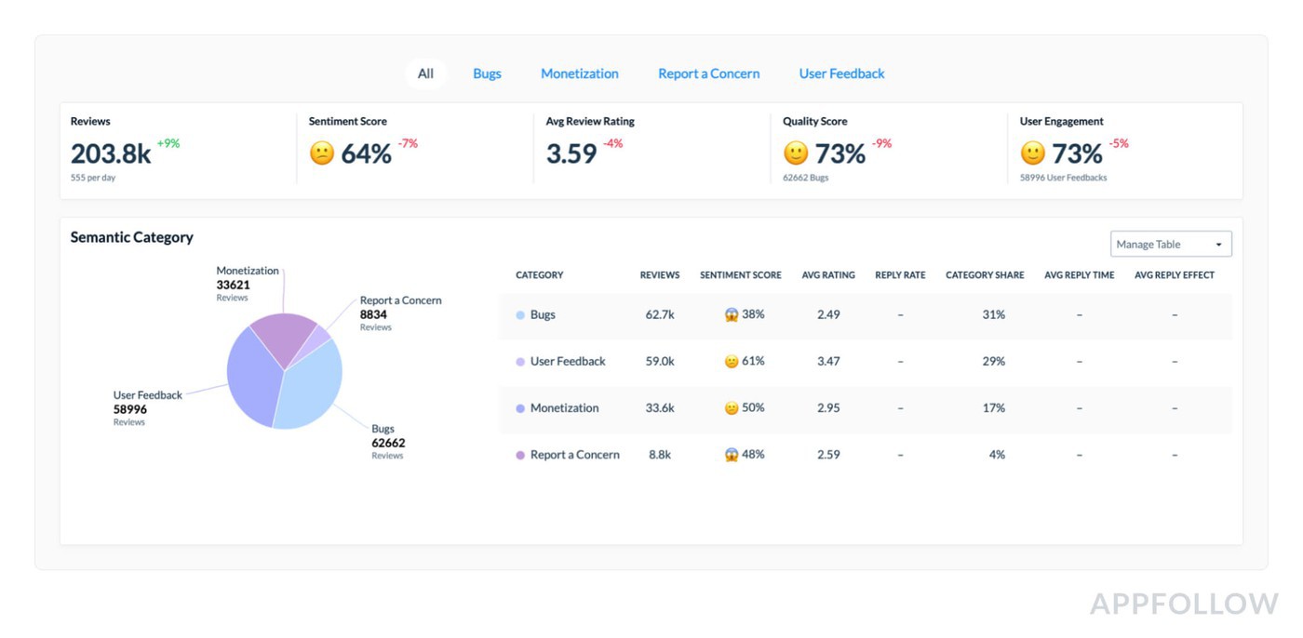
Task: Switch to the User Feedback tab
Action: (x=841, y=73)
